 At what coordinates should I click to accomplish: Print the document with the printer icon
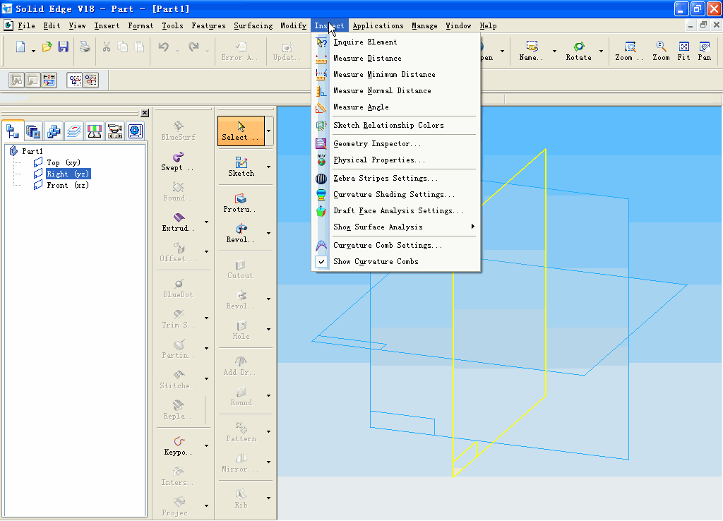tap(85, 47)
